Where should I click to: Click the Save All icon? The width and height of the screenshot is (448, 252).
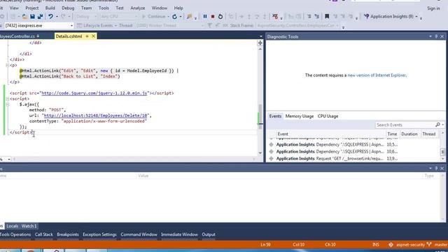click(40, 17)
